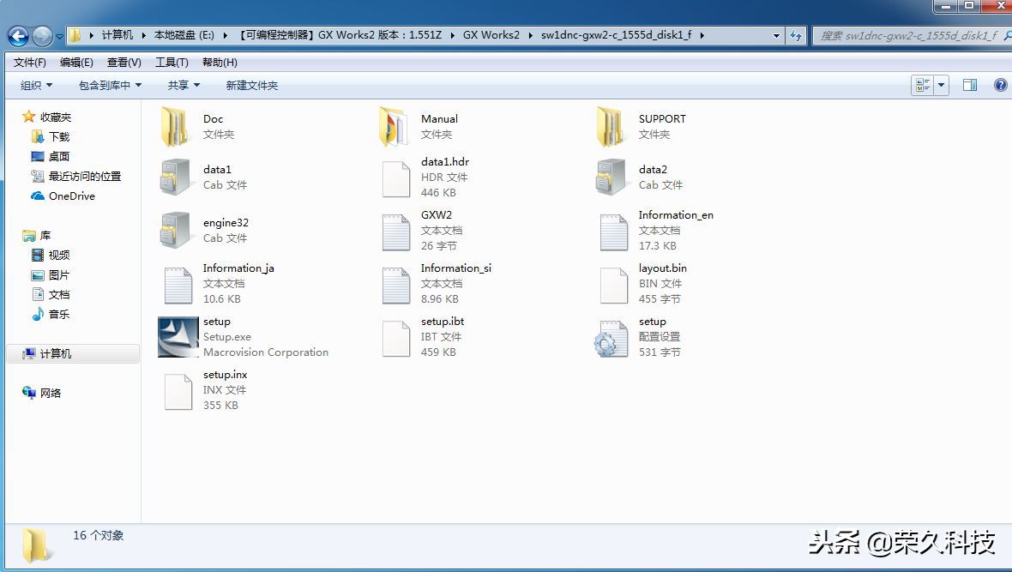This screenshot has width=1012, height=572.
Task: Open the 工具(T) menu
Action: point(172,63)
